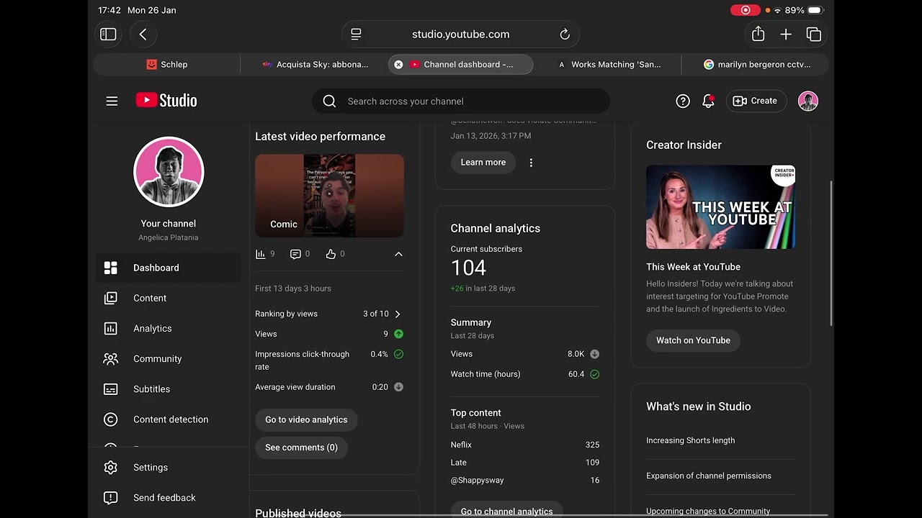Click See comments (0) button
This screenshot has width=922, height=518.
click(x=301, y=447)
